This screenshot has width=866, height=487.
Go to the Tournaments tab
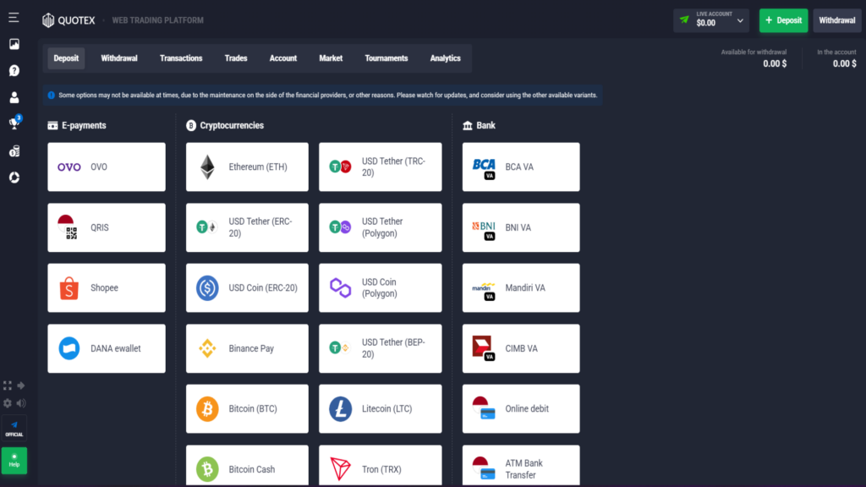click(386, 58)
